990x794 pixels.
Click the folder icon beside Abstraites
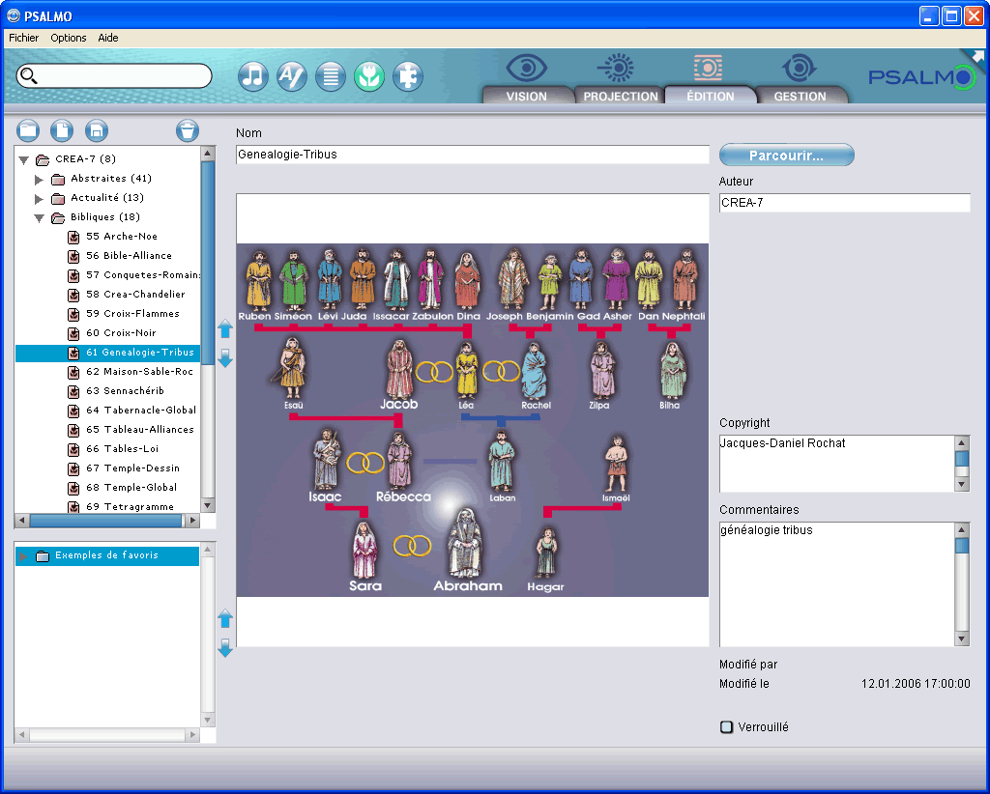[58, 179]
